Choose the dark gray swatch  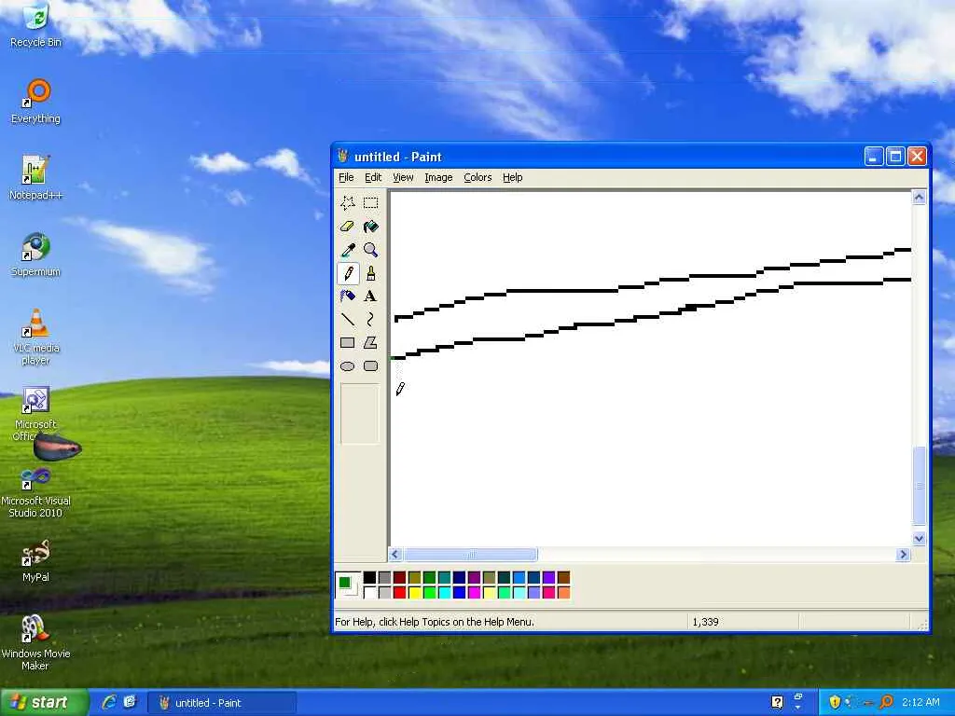385,578
